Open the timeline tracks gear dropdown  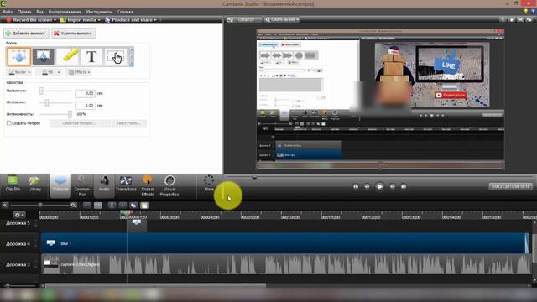pyautogui.click(x=18, y=215)
